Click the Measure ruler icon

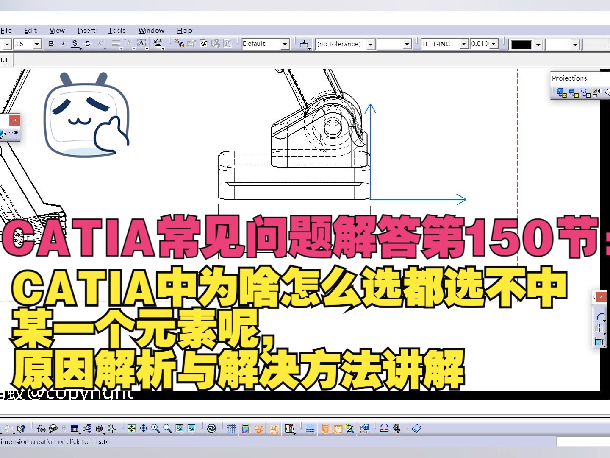pyautogui.click(x=384, y=428)
